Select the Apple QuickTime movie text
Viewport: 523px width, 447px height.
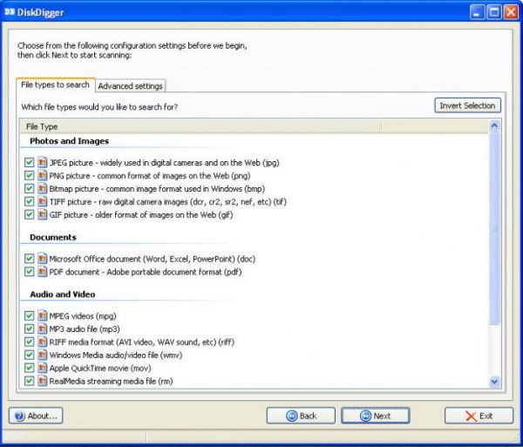tap(100, 368)
